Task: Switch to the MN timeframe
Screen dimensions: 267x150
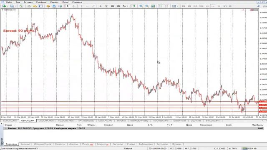Action: tap(231, 6)
